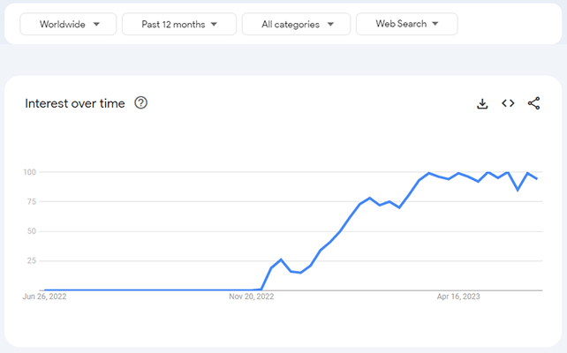567x353 pixels.
Task: Click the 75 y-axis label
Action: point(32,201)
